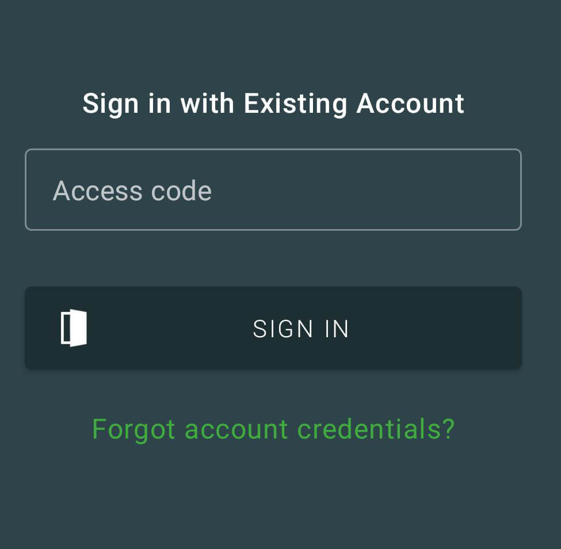Select the Access code placeholder text
561x549 pixels.
coord(132,190)
